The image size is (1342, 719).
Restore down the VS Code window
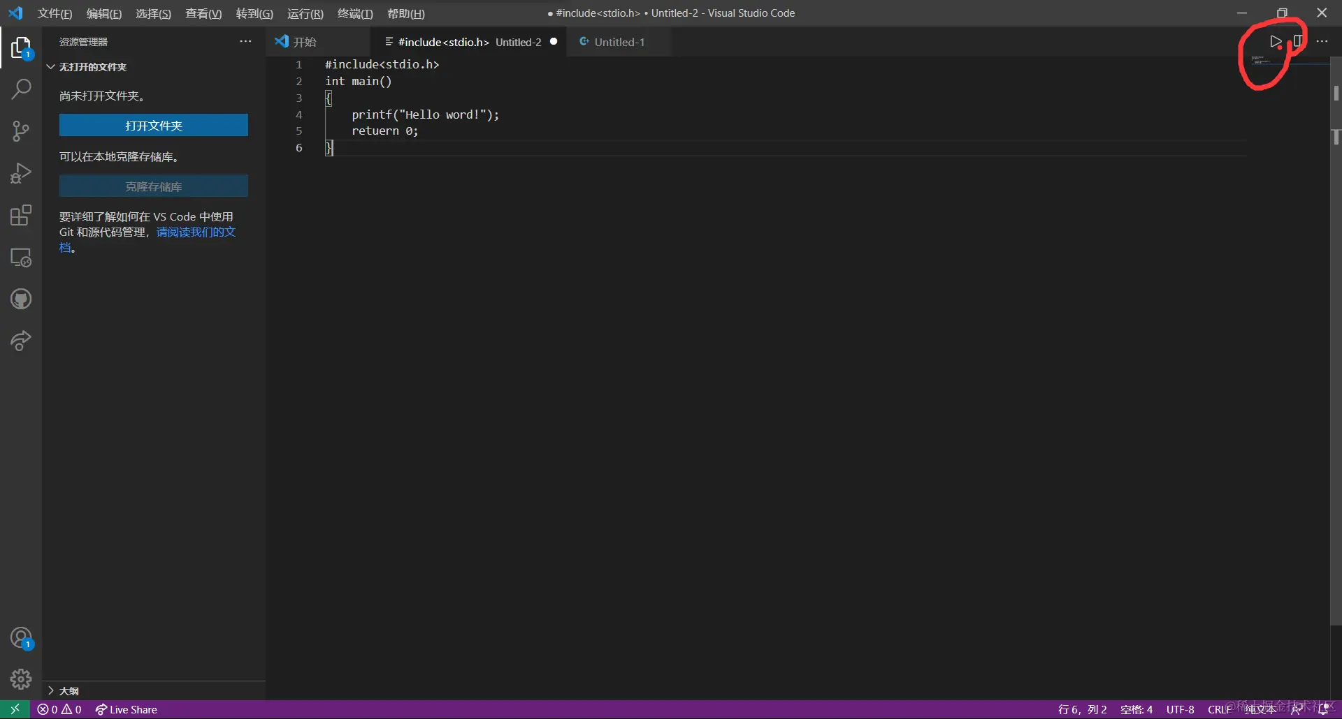pyautogui.click(x=1282, y=13)
